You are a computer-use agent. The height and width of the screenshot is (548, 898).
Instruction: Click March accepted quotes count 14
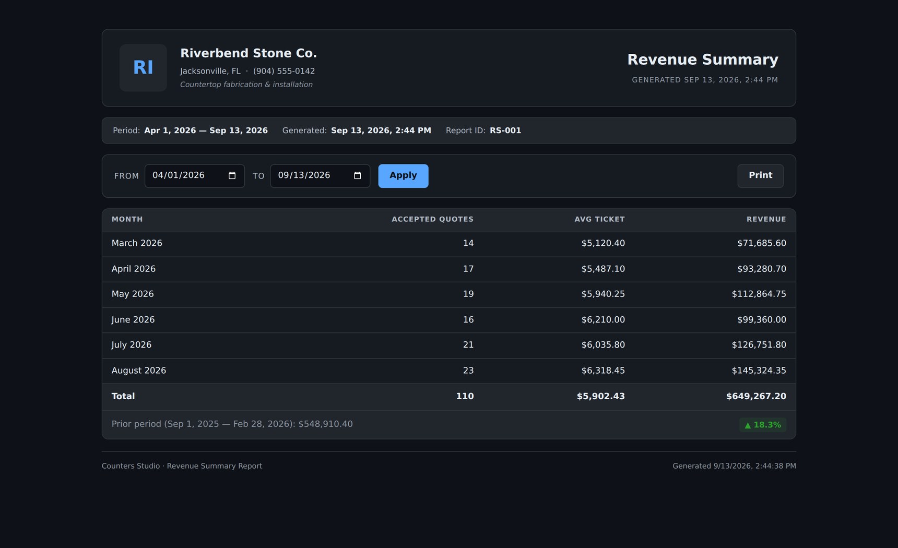point(468,243)
